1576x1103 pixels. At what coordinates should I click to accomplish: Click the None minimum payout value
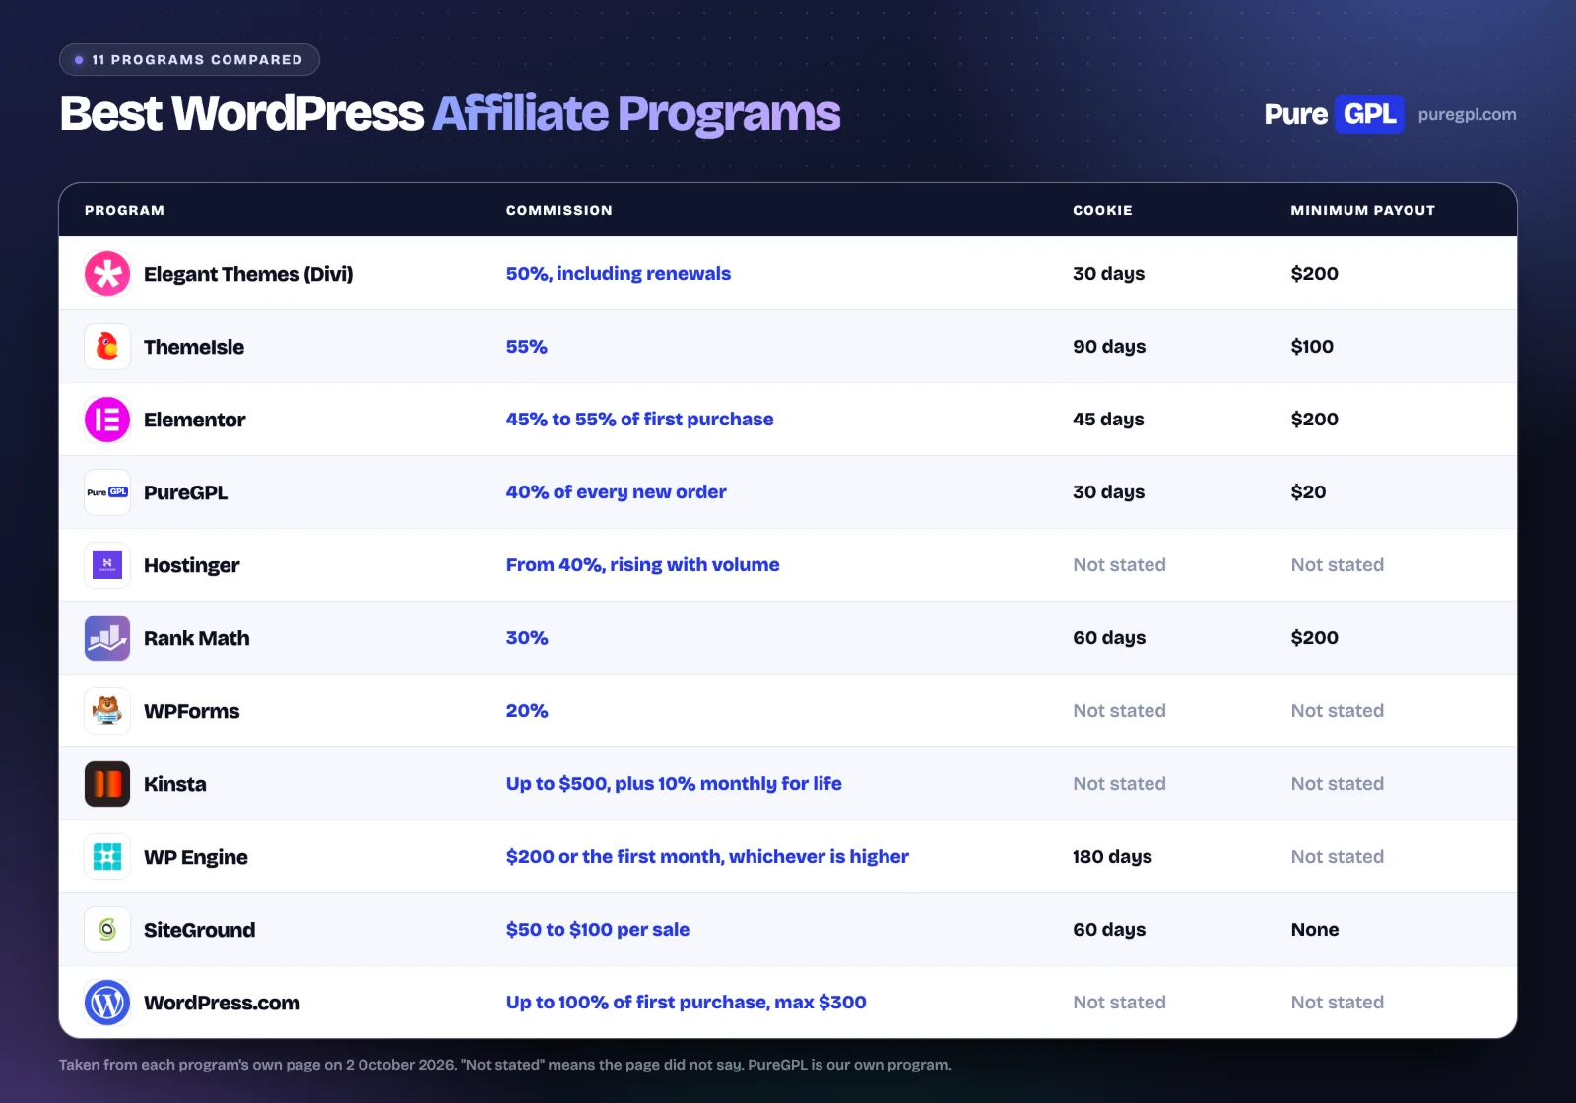pos(1315,930)
